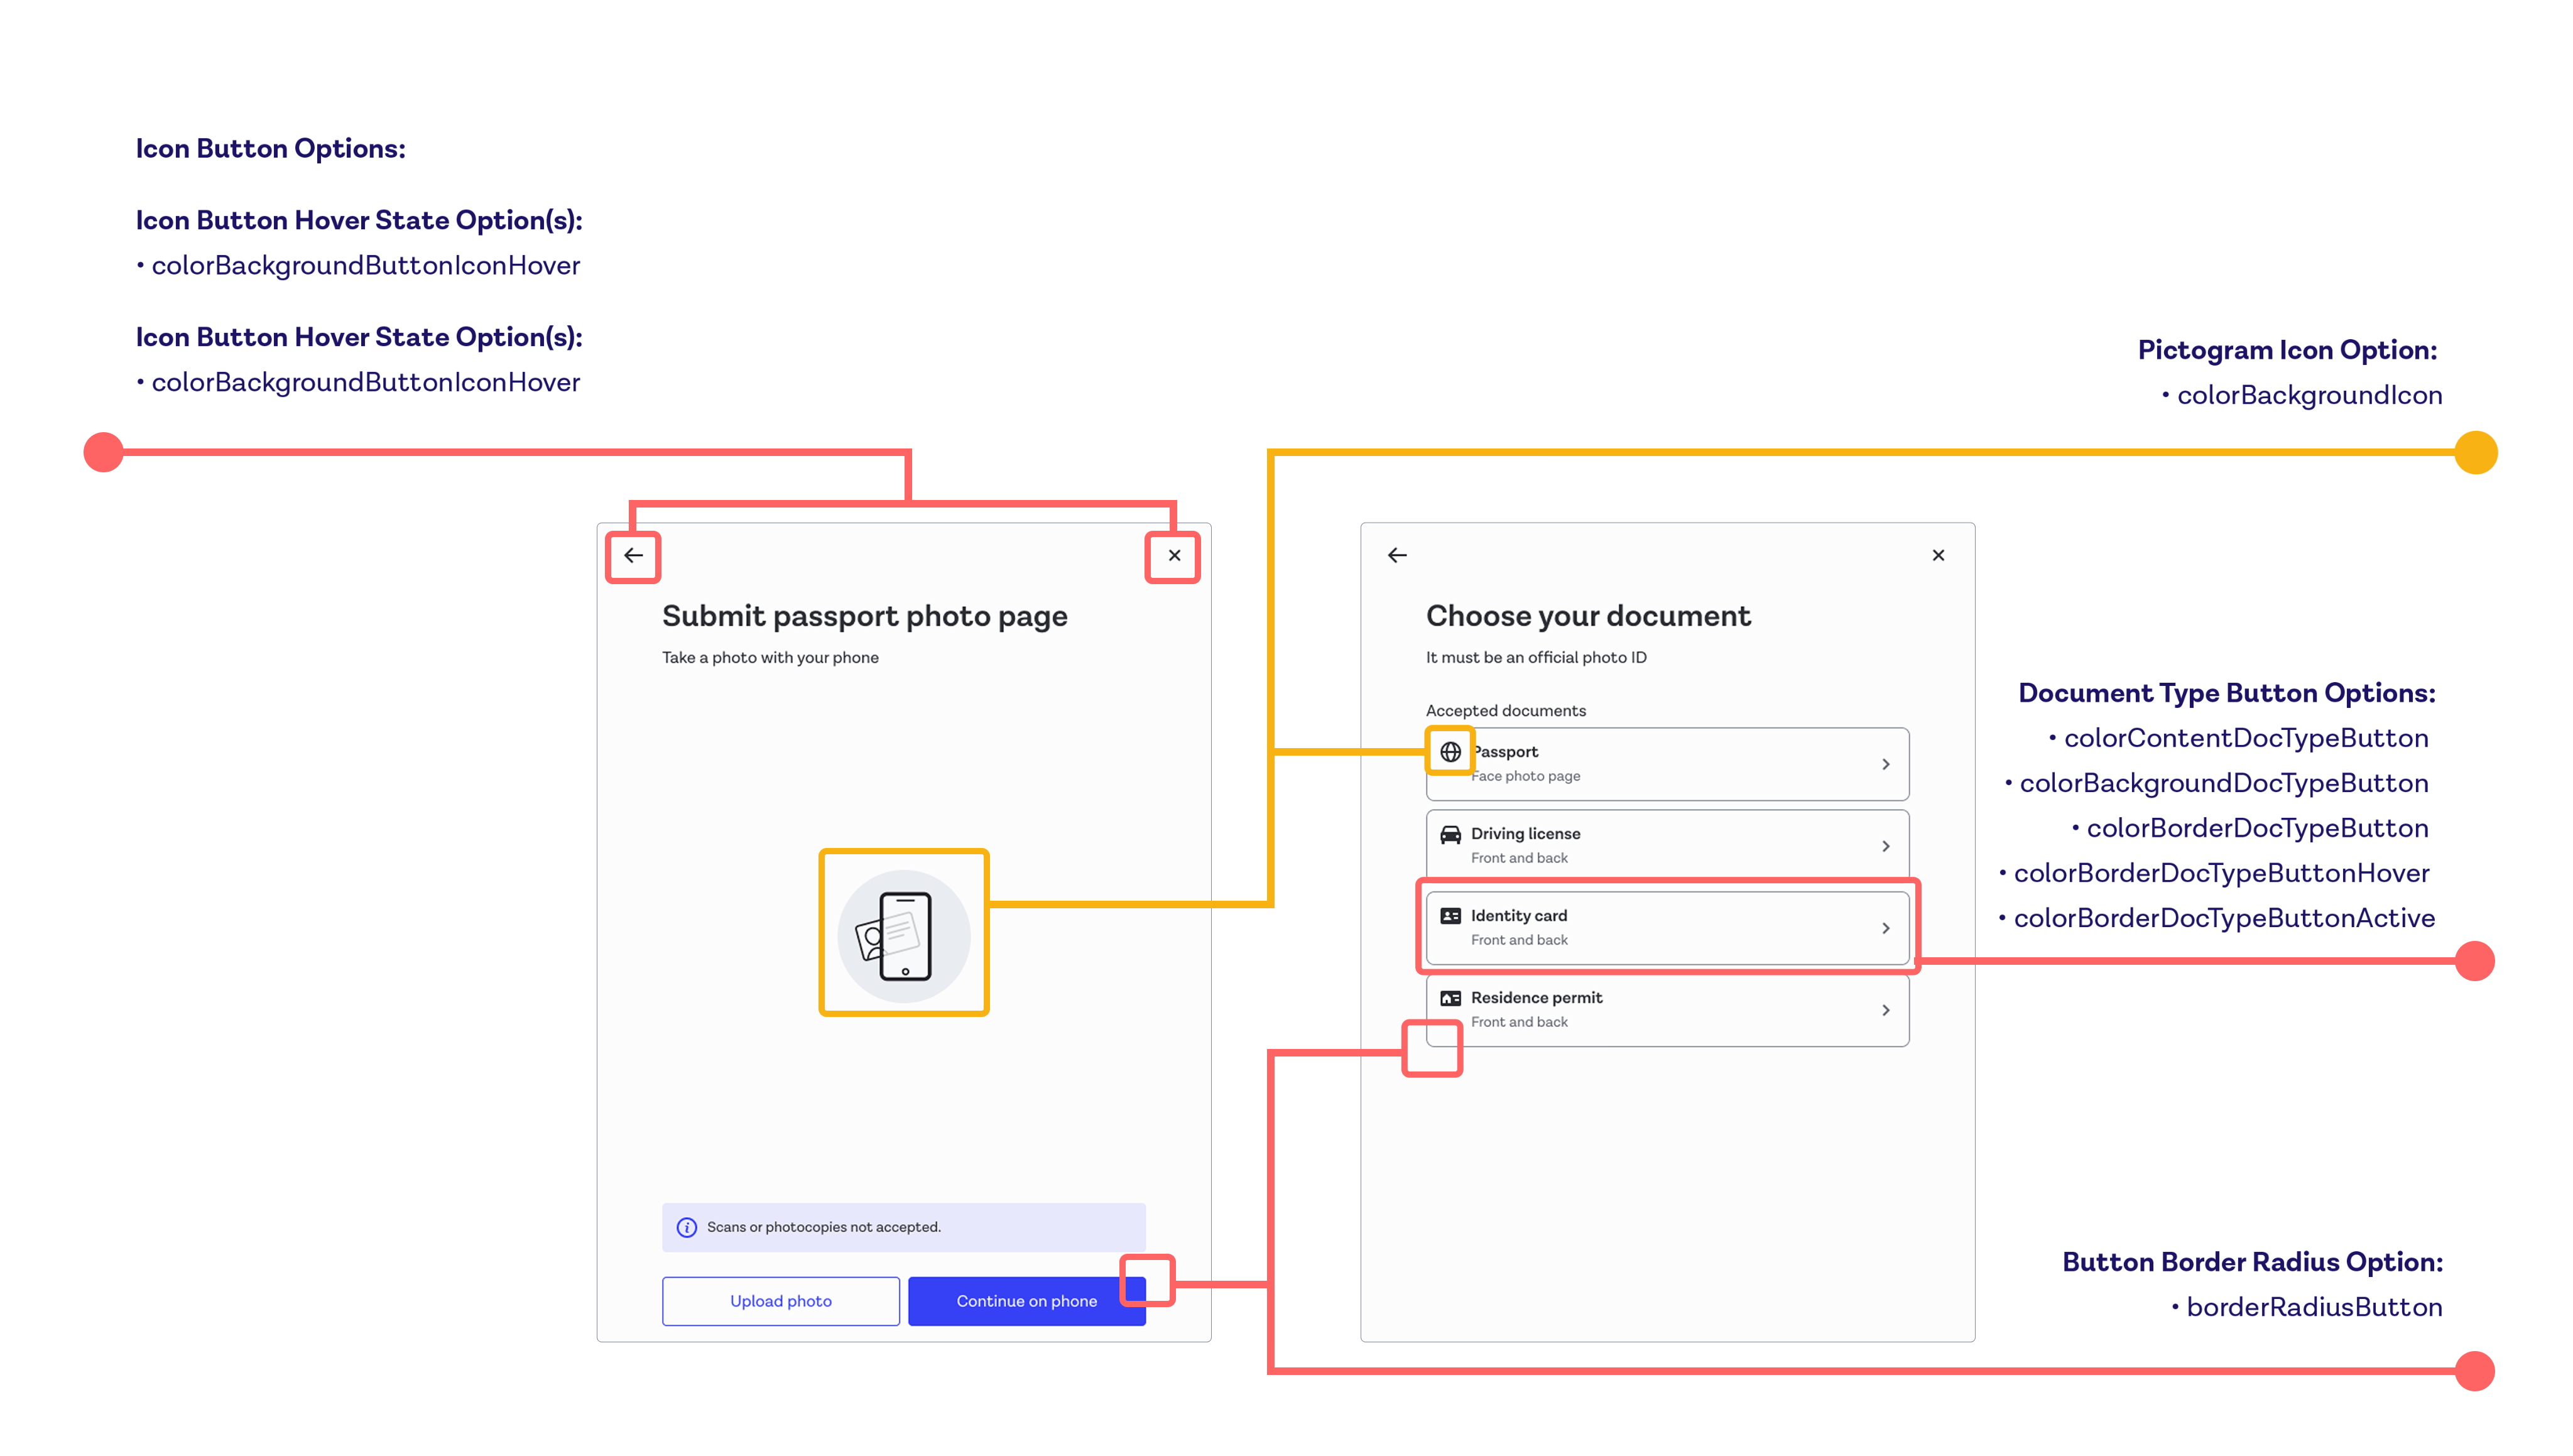Click the driving license car icon
The image size is (2573, 1456).
click(x=1450, y=834)
